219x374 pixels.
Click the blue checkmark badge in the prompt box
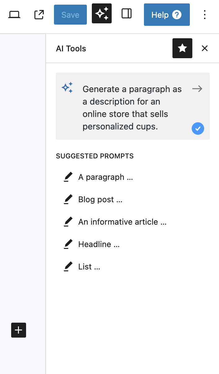point(198,129)
